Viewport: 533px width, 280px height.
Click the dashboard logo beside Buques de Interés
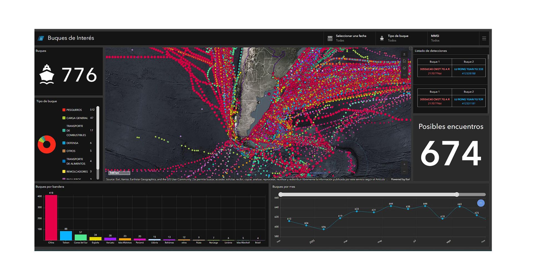[41, 38]
